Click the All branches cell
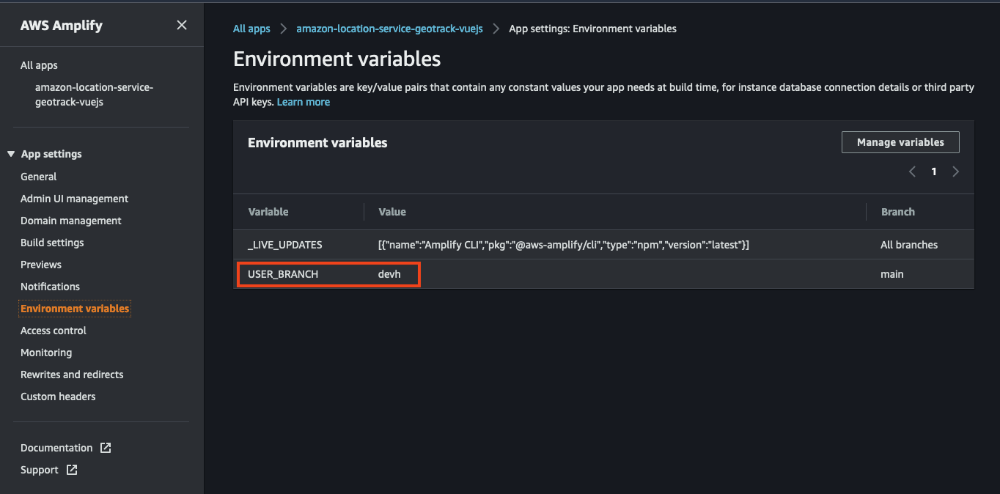 [909, 245]
